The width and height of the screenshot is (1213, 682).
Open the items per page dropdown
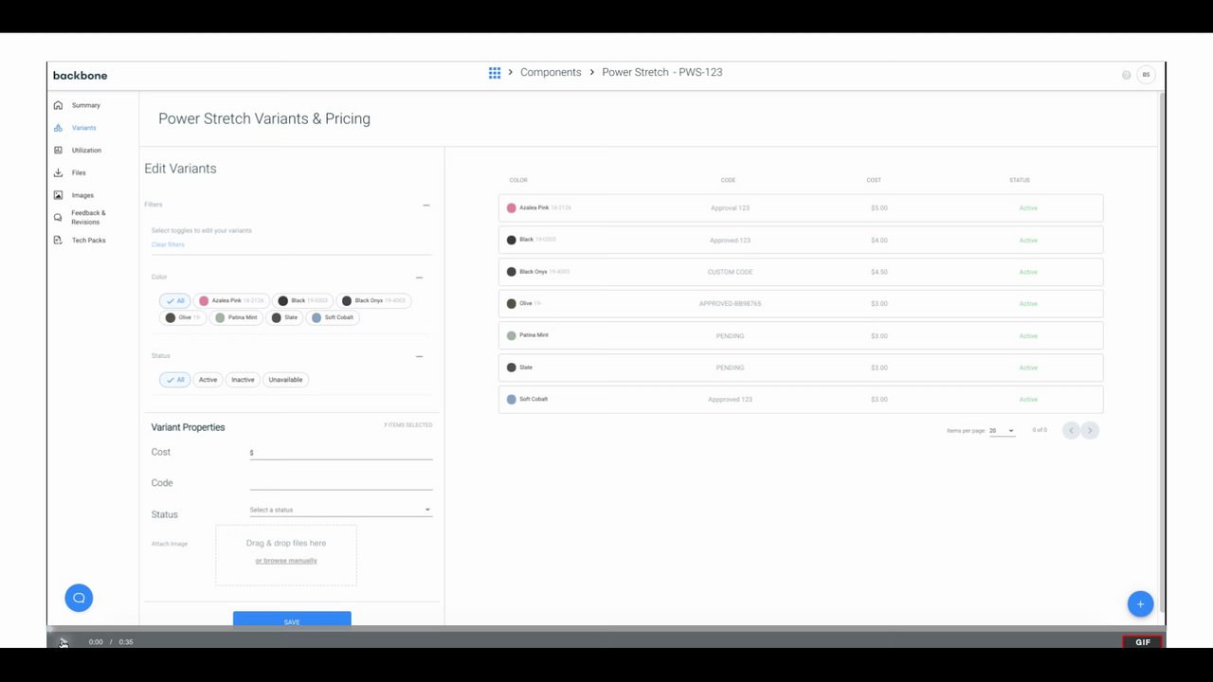tap(1002, 431)
